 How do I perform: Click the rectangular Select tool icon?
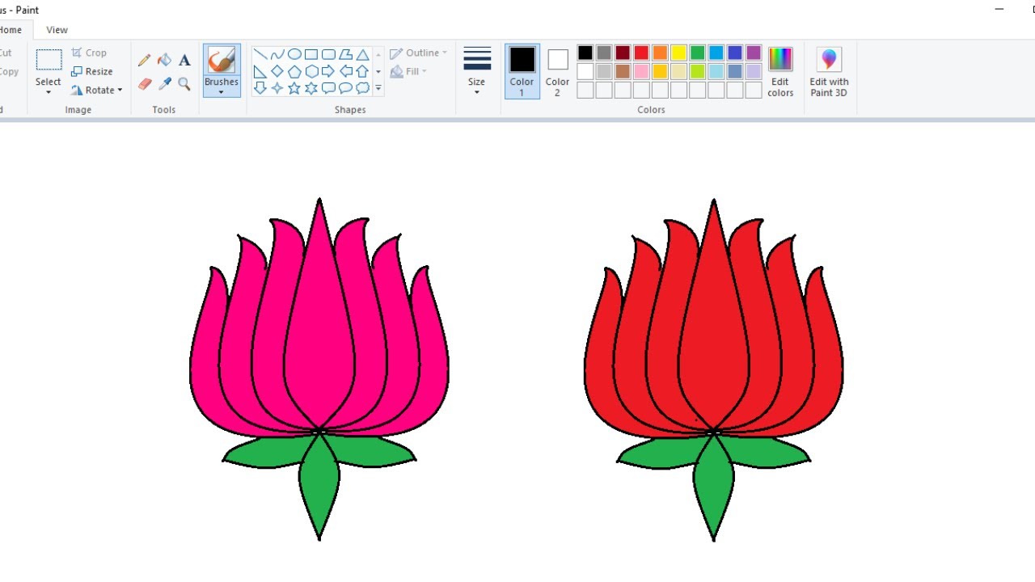pos(49,60)
